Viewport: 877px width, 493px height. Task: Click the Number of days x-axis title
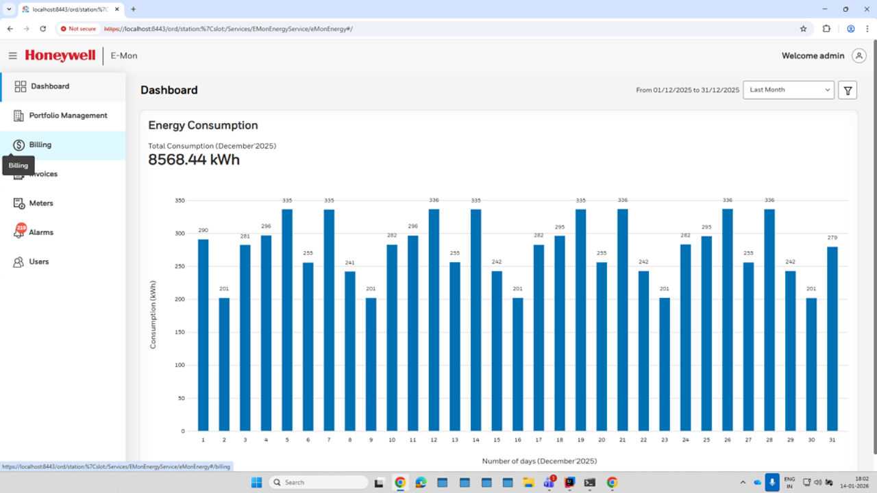(x=539, y=461)
